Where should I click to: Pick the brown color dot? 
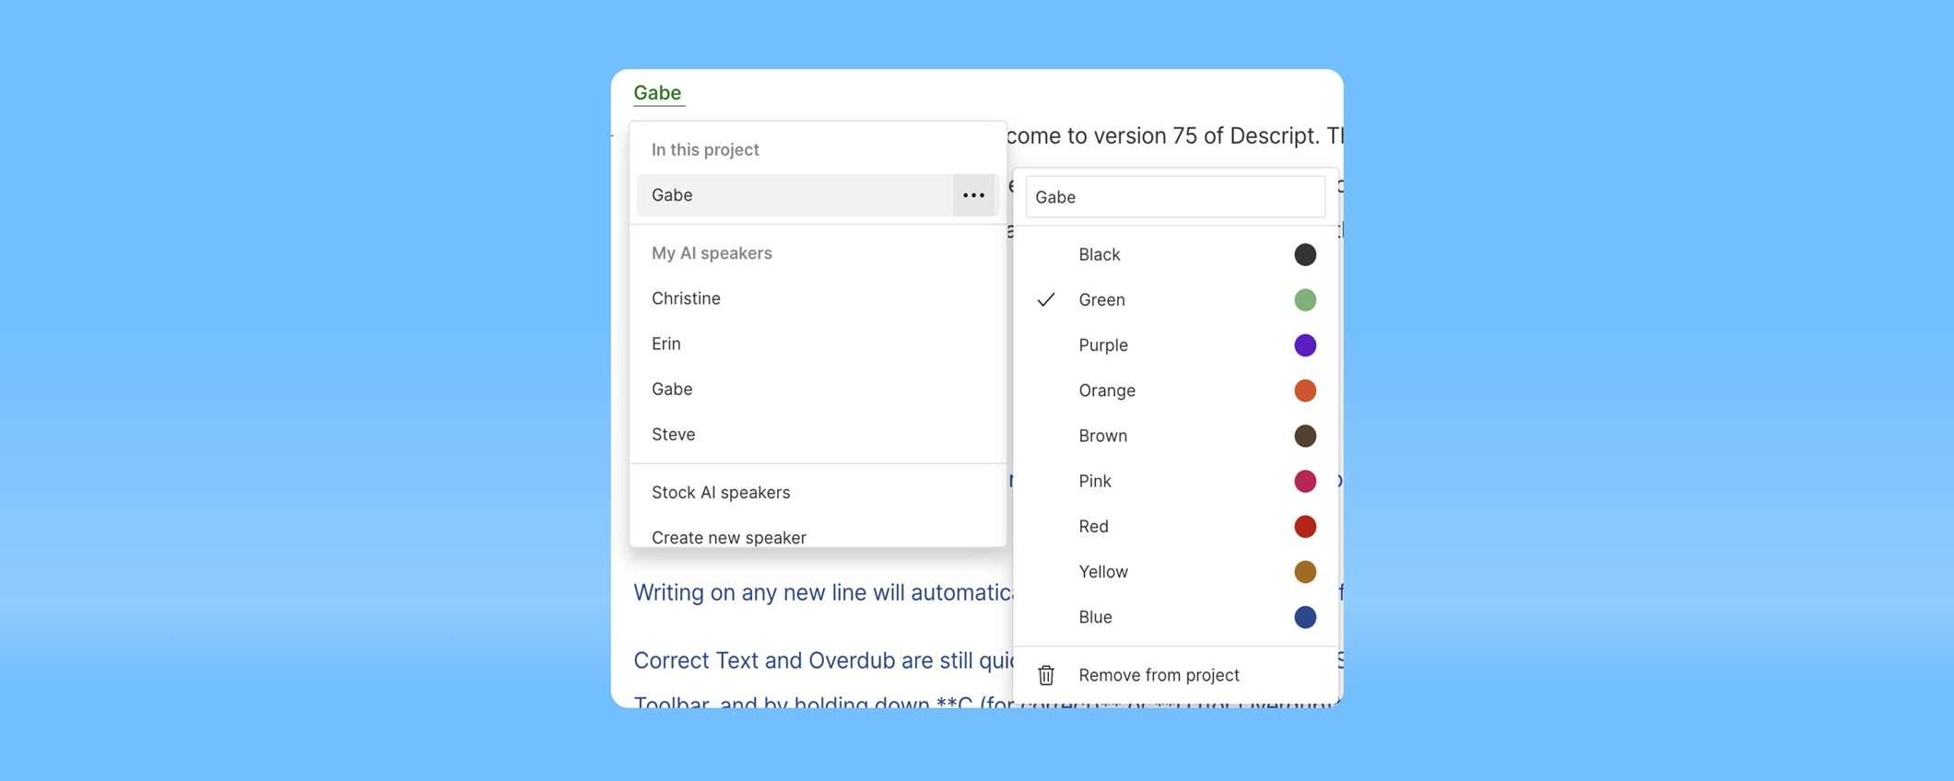point(1304,436)
